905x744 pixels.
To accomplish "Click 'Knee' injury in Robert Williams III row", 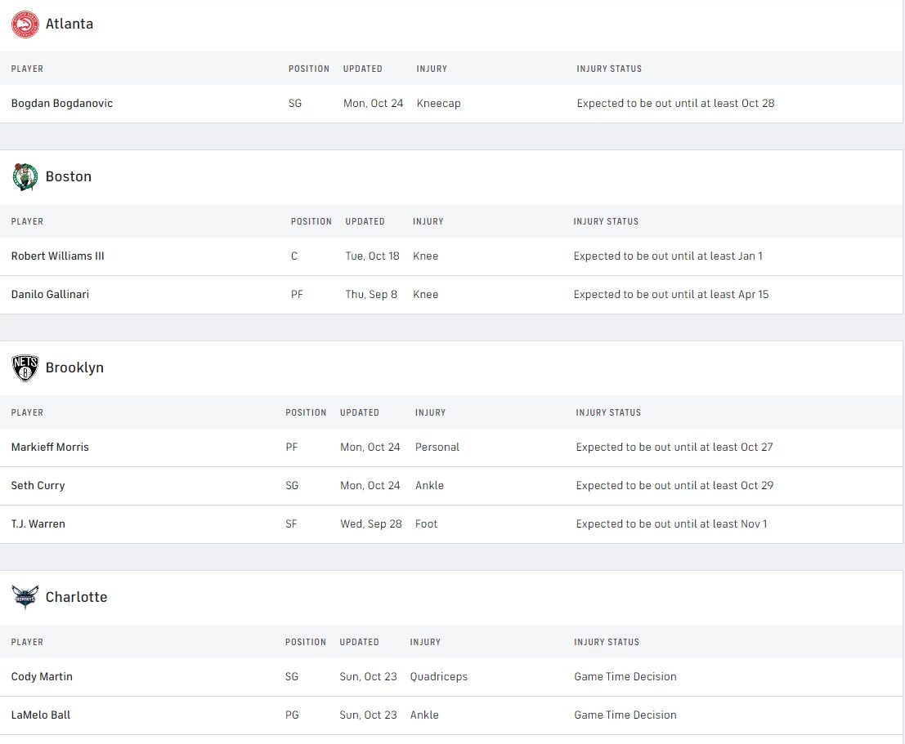I will pos(425,256).
